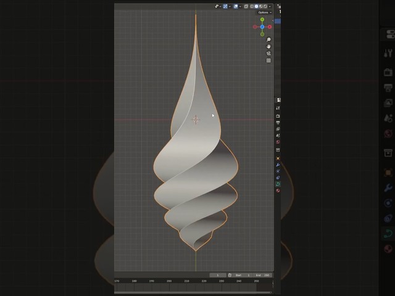This screenshot has width=395, height=296.
Task: Toggle viewport overlays display
Action: coord(236,6)
